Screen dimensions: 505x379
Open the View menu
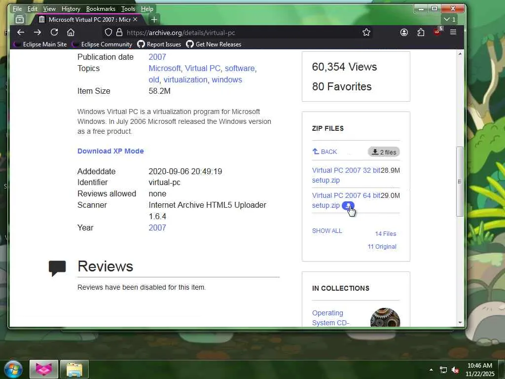(x=49, y=9)
